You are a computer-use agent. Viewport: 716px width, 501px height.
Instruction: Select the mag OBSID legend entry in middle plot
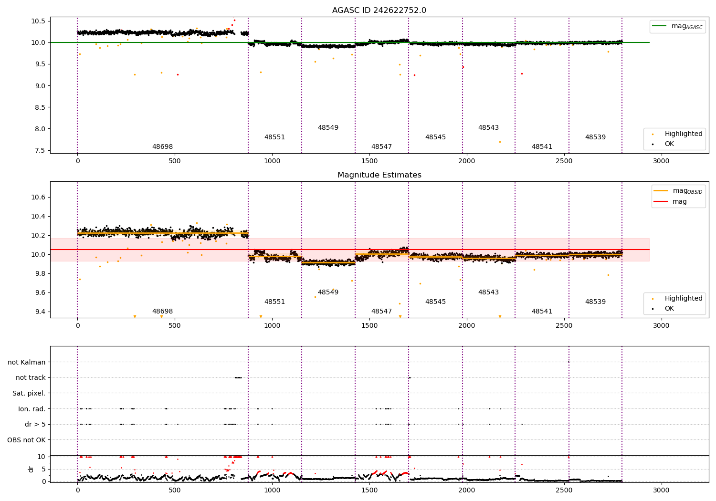(678, 191)
